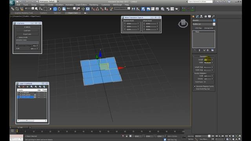Activate the Select and Rotate tool
This screenshot has height=141, width=251.
(x=59, y=9)
